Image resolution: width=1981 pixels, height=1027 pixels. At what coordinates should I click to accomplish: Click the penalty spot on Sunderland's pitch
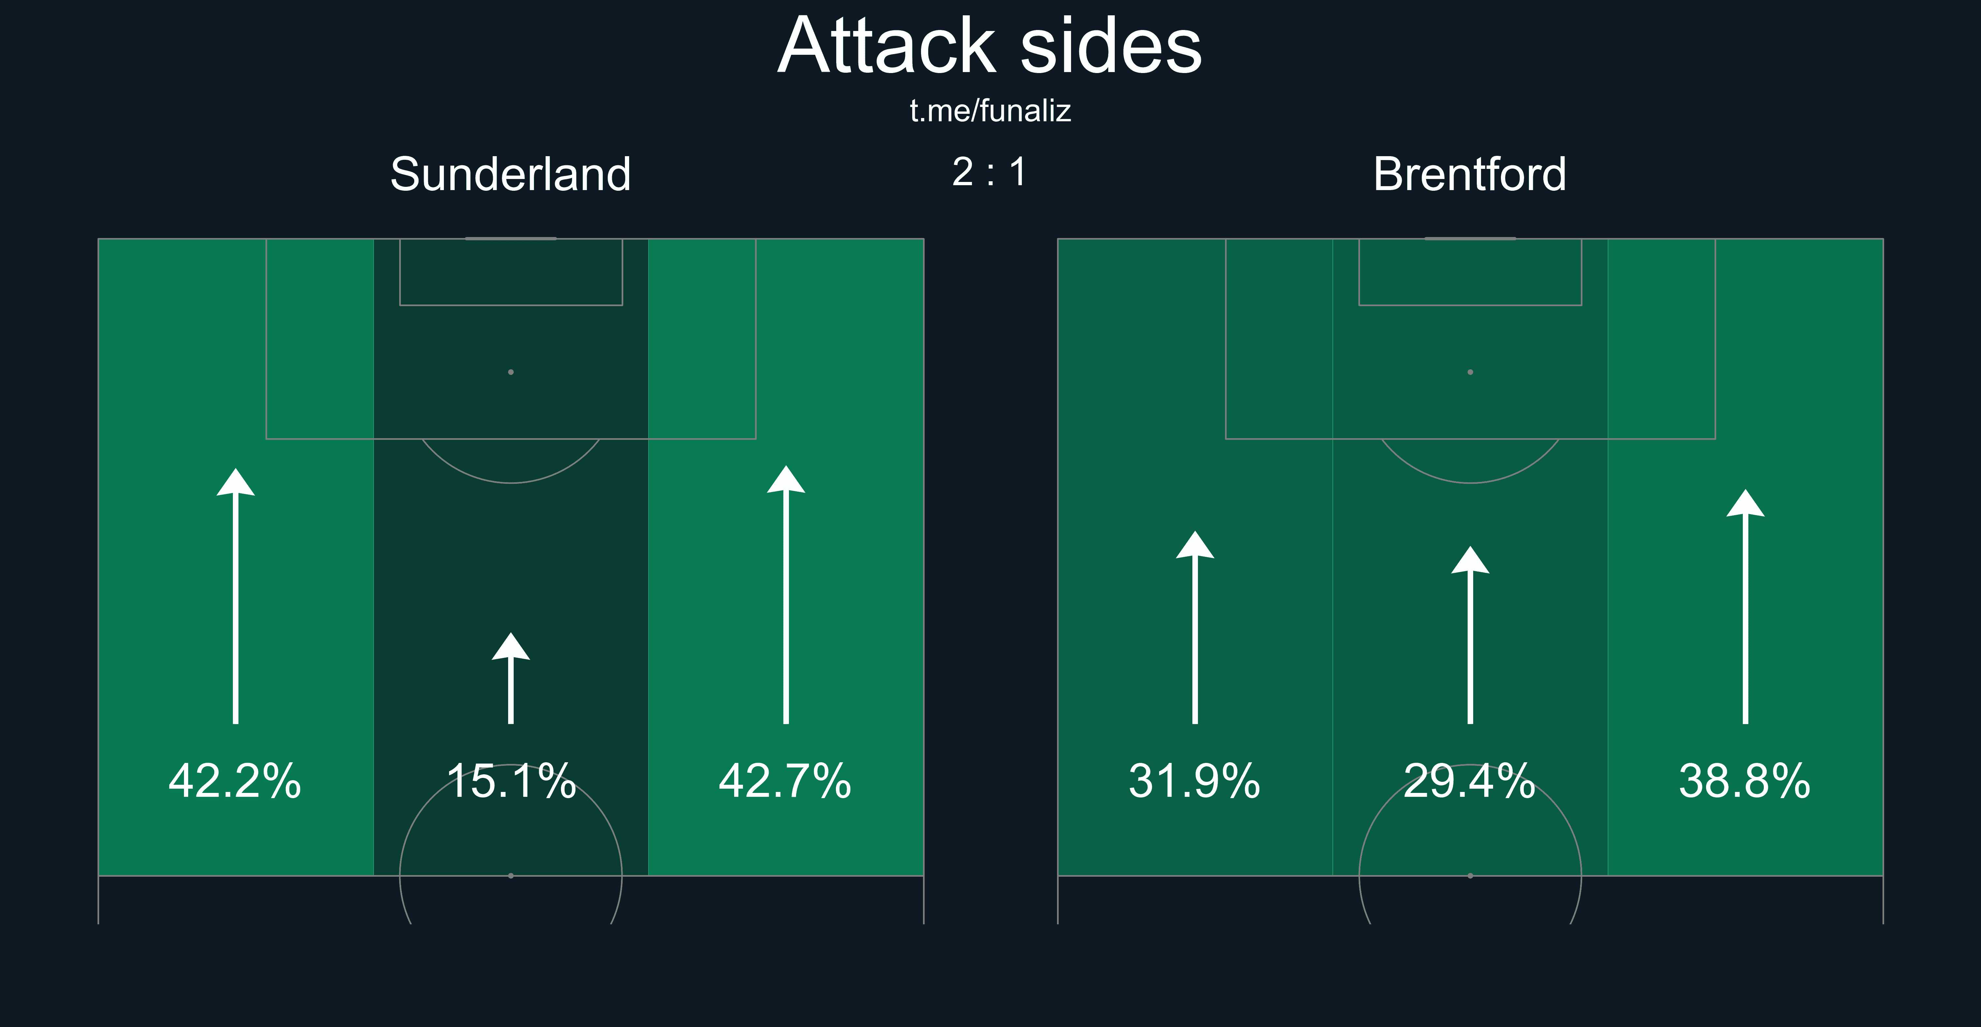point(511,372)
